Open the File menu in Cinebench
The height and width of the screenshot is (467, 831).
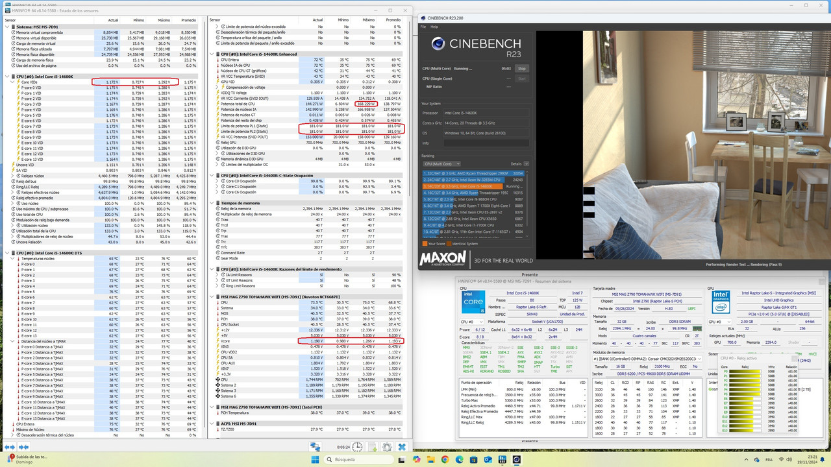[x=423, y=27]
